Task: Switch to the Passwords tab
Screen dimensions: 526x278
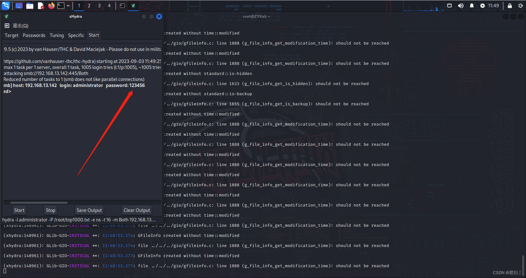Action: 34,35
